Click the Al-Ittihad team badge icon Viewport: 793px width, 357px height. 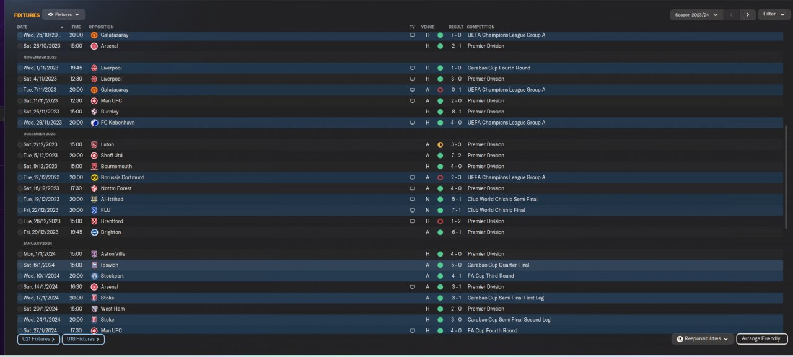(94, 200)
